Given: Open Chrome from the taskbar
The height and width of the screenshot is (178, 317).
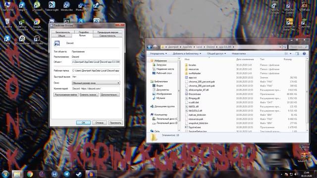Looking at the screenshot, I should [x=30, y=174].
